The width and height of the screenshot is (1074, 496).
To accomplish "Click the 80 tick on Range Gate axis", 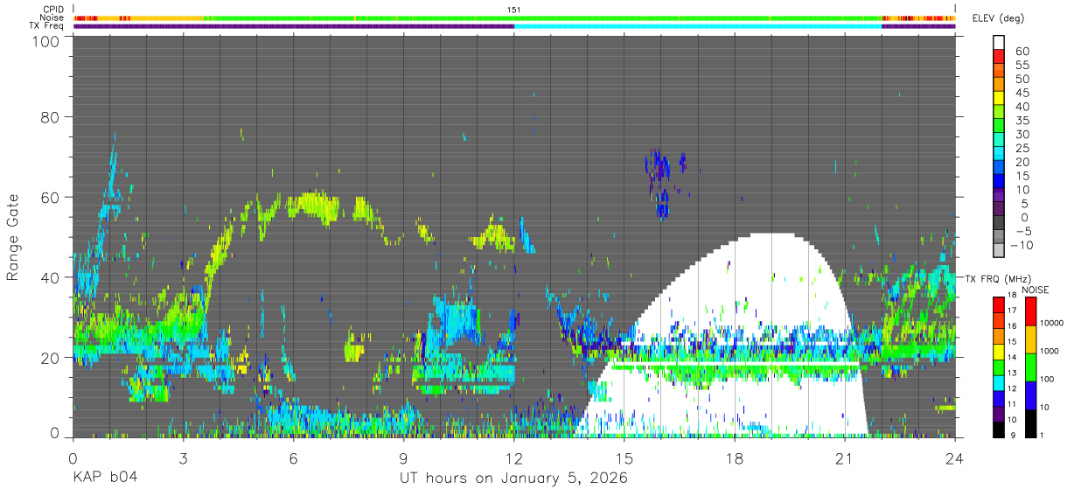I will (50, 116).
